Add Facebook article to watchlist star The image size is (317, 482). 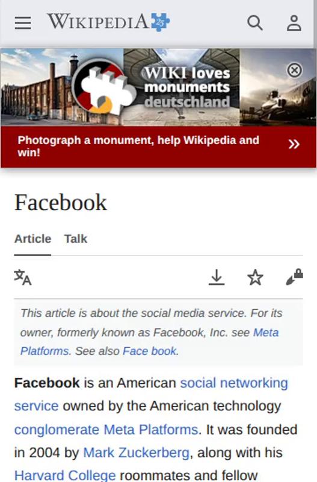click(x=255, y=277)
